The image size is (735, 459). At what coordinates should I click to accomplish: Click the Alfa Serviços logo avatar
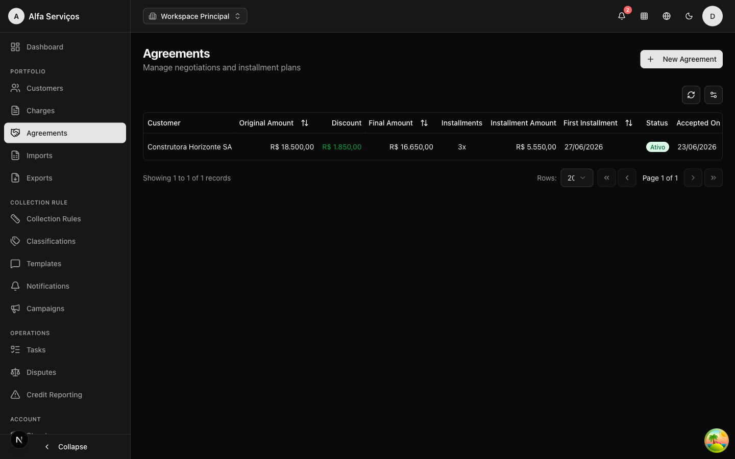(x=16, y=16)
